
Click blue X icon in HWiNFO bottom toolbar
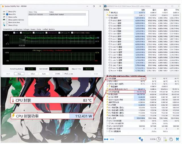177,139
